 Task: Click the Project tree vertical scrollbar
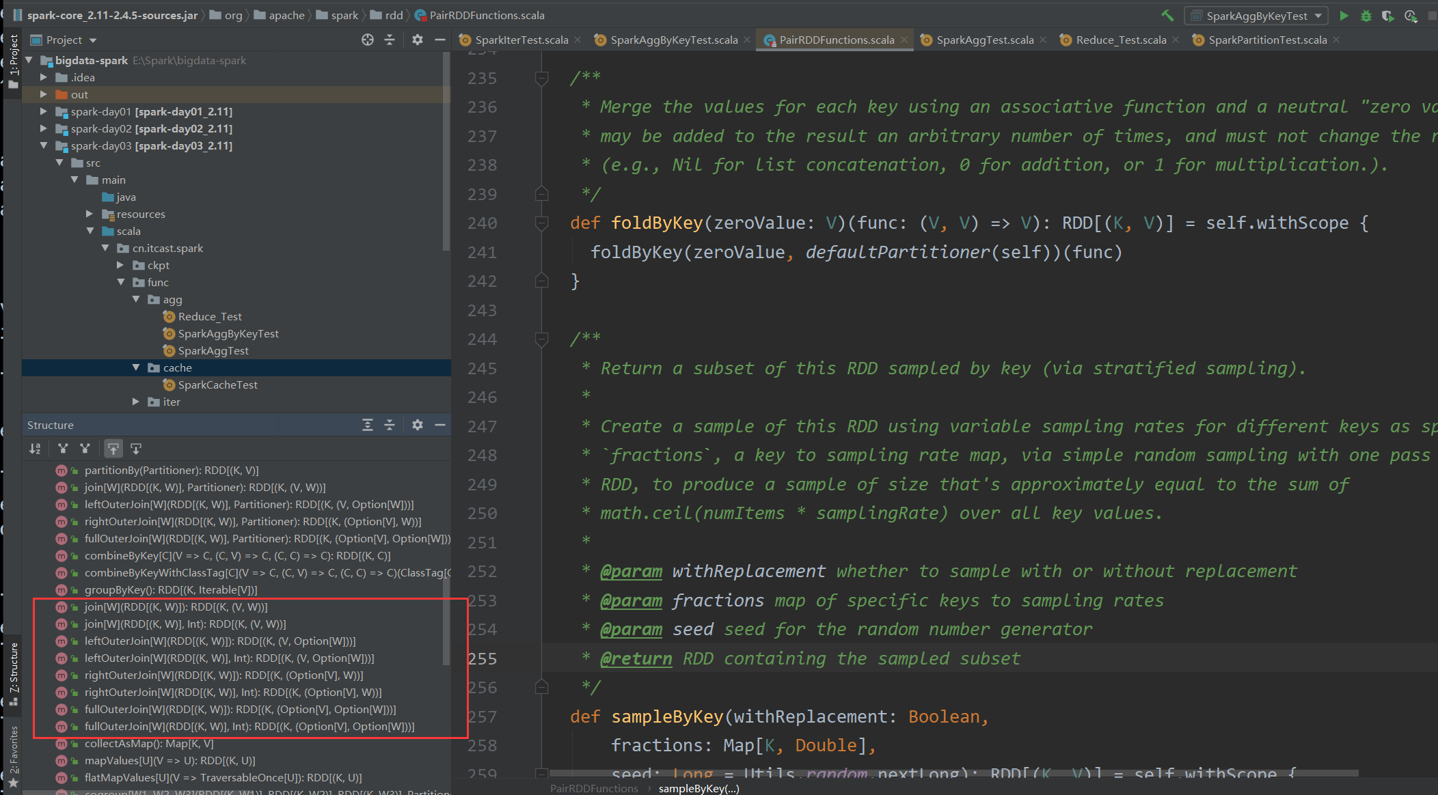point(446,150)
